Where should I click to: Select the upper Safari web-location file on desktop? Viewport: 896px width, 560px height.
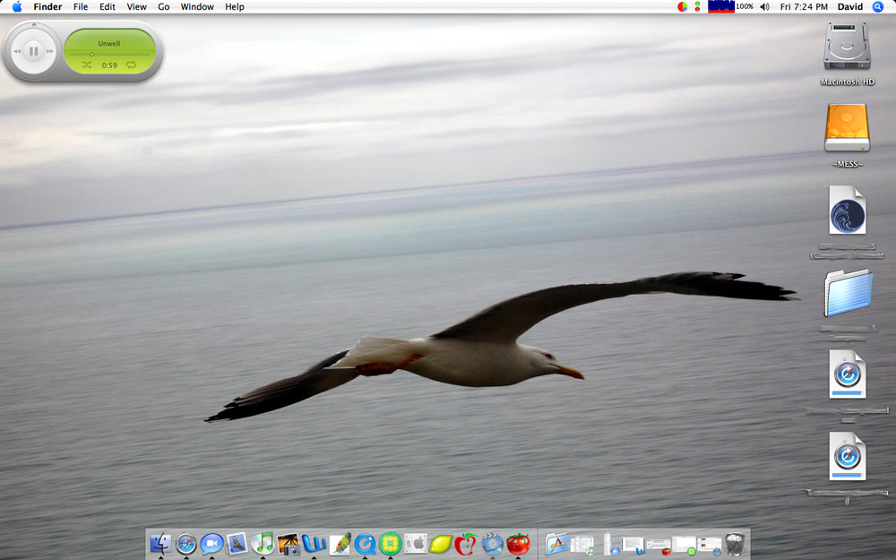click(848, 375)
